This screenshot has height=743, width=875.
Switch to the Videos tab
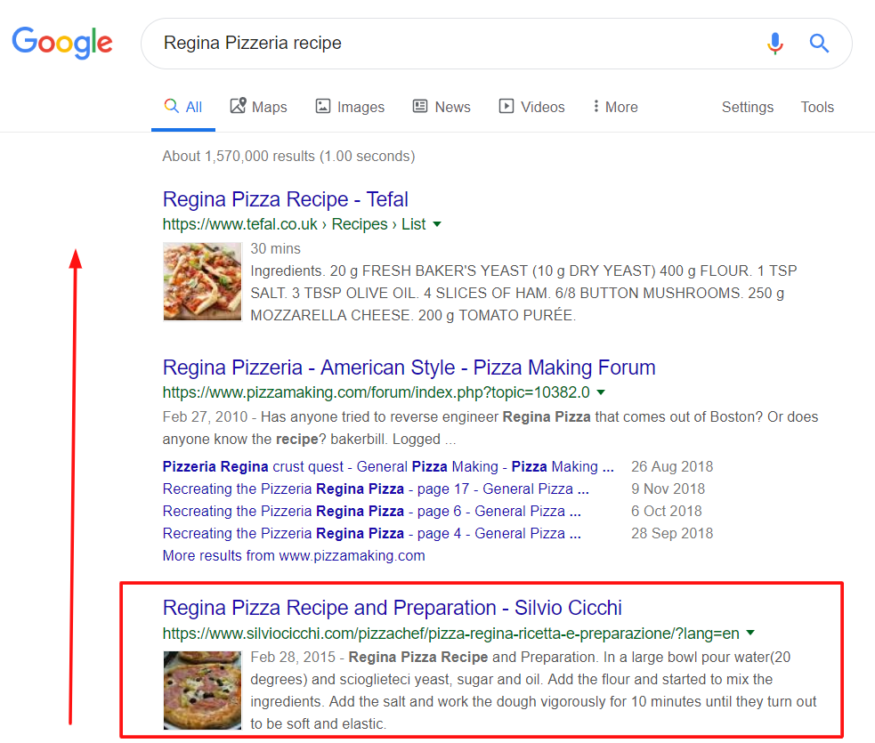click(531, 107)
